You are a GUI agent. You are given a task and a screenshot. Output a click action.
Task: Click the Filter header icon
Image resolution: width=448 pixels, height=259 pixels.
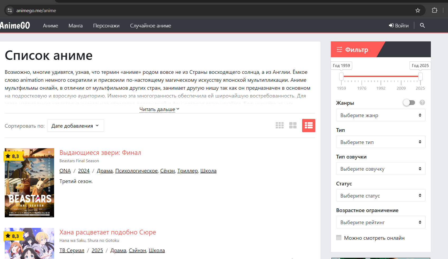point(339,49)
